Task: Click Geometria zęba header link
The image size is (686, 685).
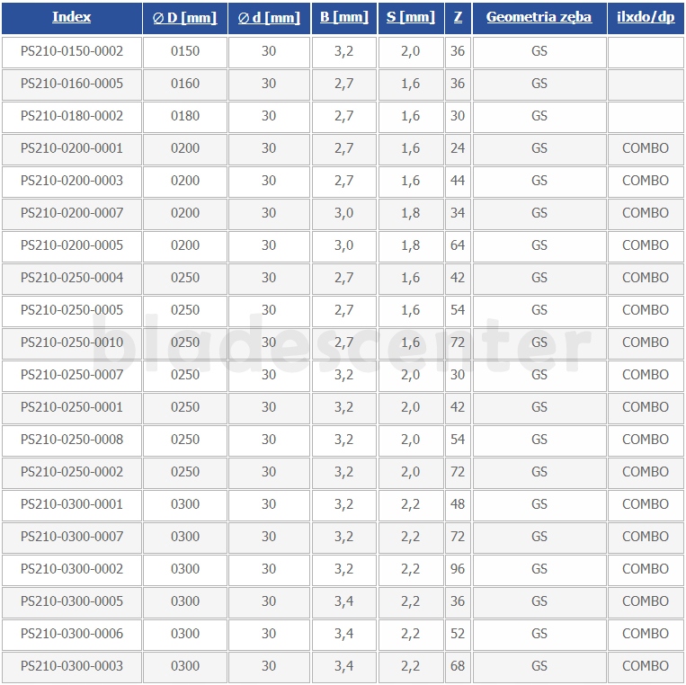Action: [539, 17]
